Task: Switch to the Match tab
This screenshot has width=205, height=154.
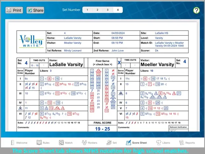Action: click(66, 142)
